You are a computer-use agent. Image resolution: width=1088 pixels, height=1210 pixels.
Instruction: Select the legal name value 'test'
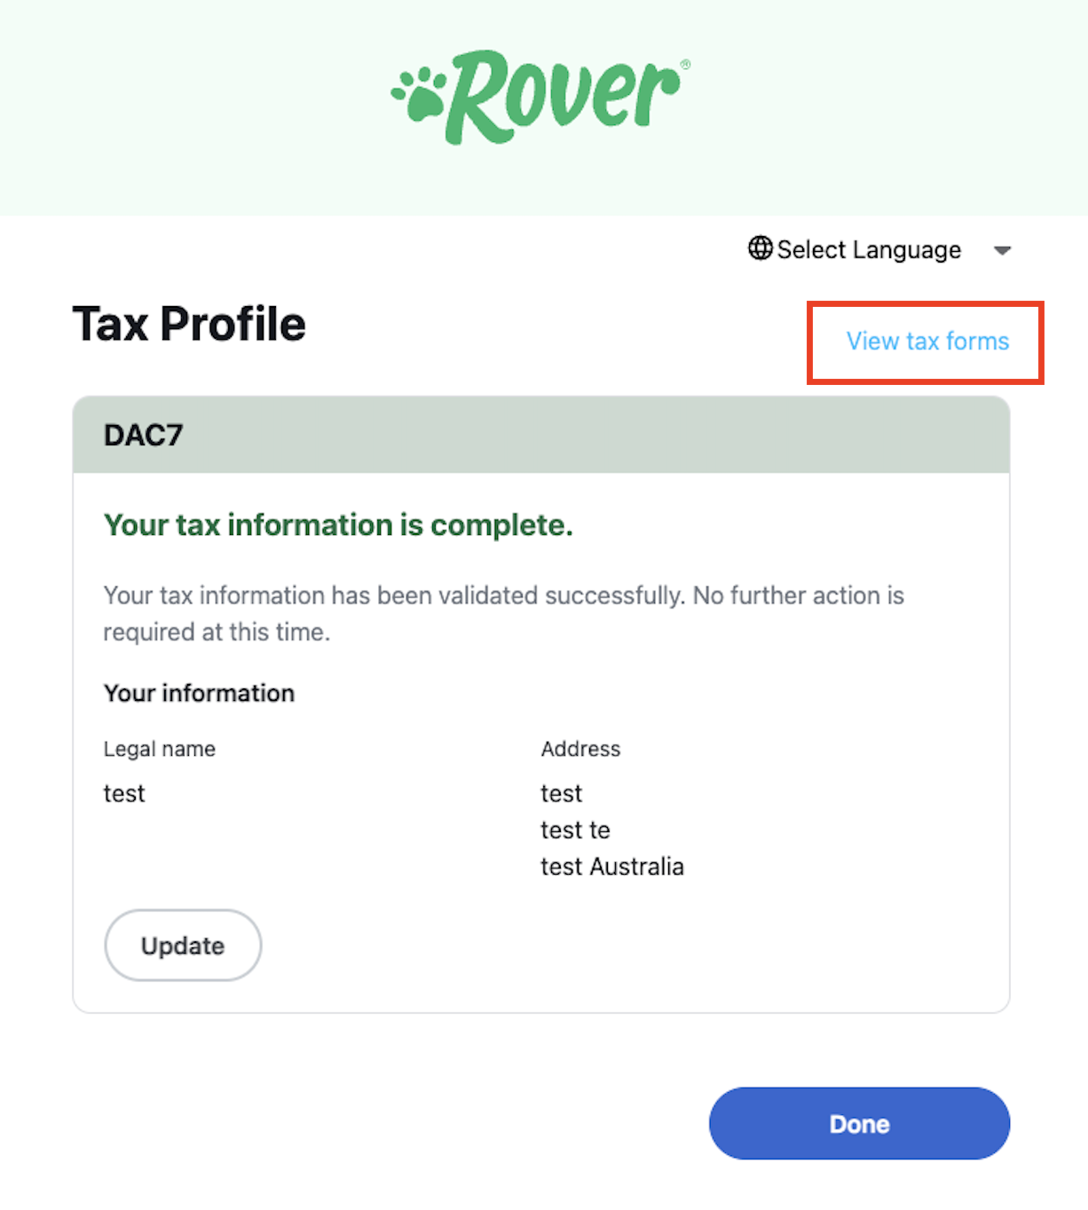pos(124,793)
